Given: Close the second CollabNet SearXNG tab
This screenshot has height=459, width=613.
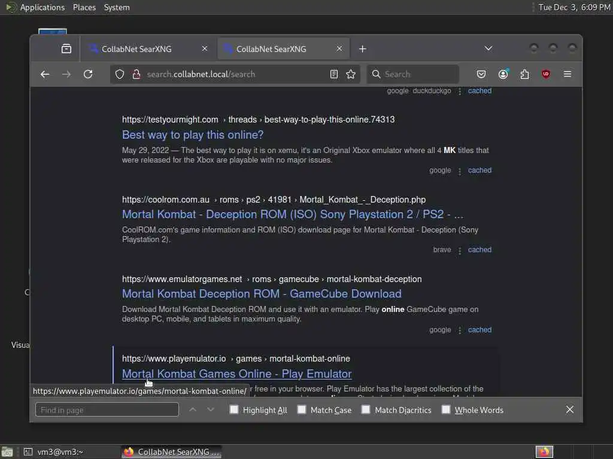Looking at the screenshot, I should point(339,49).
